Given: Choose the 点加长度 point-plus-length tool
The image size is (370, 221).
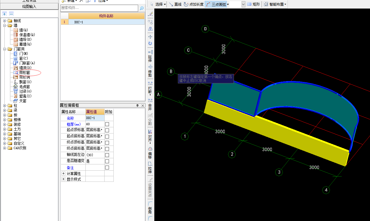Looking at the screenshot, I should [194, 4].
